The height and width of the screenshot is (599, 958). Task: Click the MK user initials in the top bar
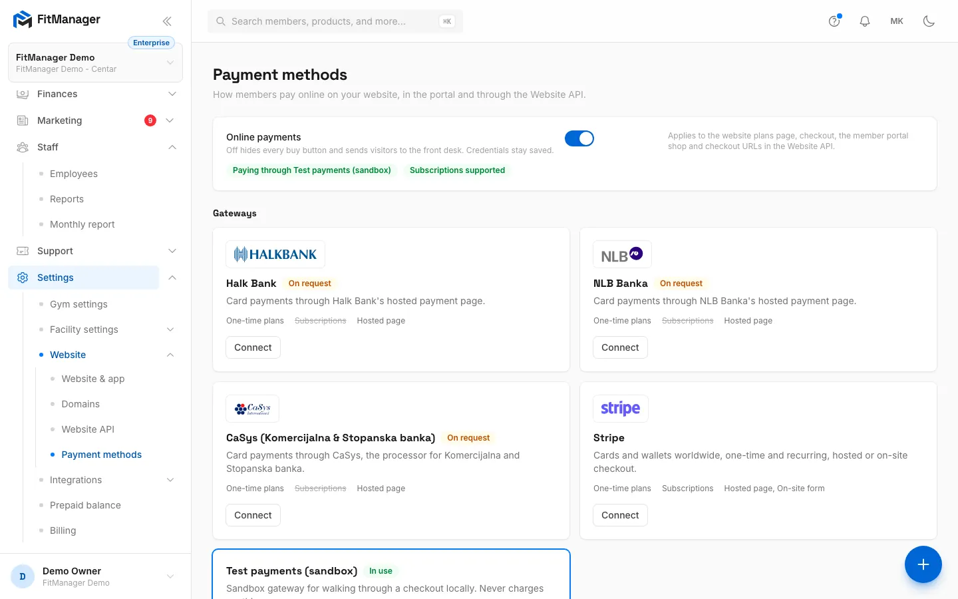[x=897, y=21]
